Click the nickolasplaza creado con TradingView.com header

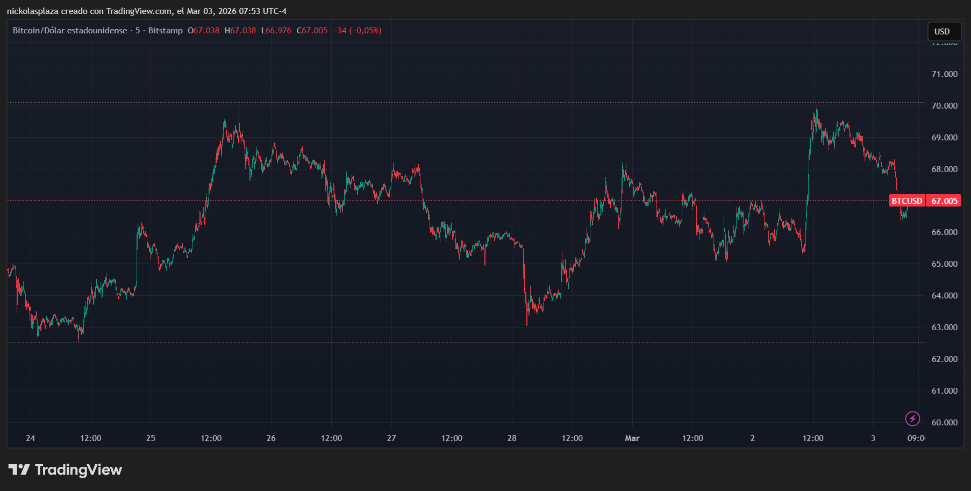click(146, 11)
